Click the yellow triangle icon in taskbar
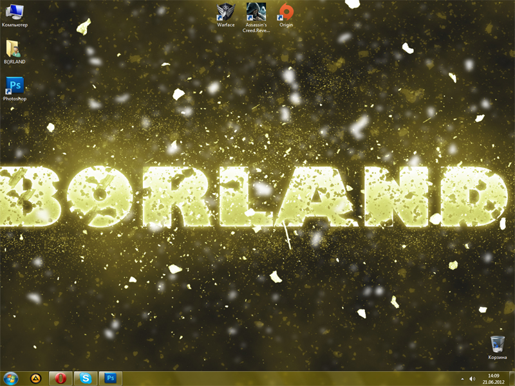Screen dimensions: 515x386 pos(35,378)
